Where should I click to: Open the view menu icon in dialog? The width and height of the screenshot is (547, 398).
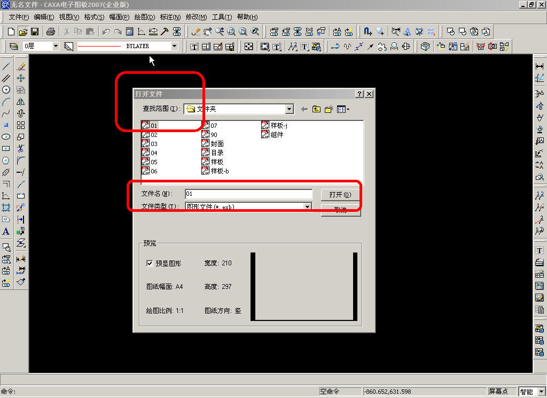click(343, 109)
